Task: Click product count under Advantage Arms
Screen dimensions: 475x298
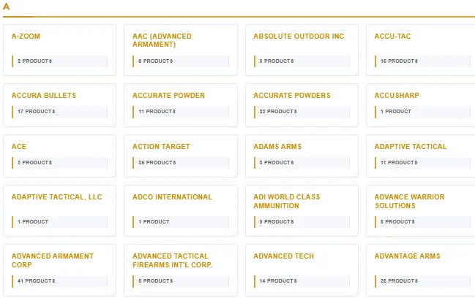Action: pos(399,281)
